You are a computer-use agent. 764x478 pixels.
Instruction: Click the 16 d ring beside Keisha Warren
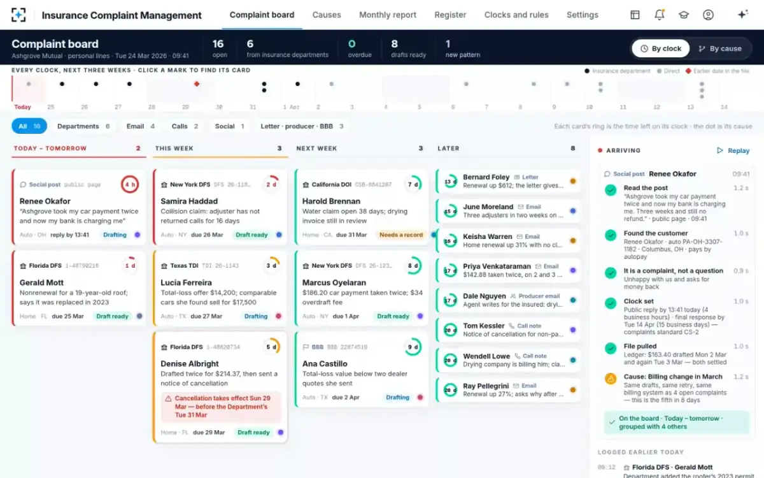pyautogui.click(x=450, y=241)
